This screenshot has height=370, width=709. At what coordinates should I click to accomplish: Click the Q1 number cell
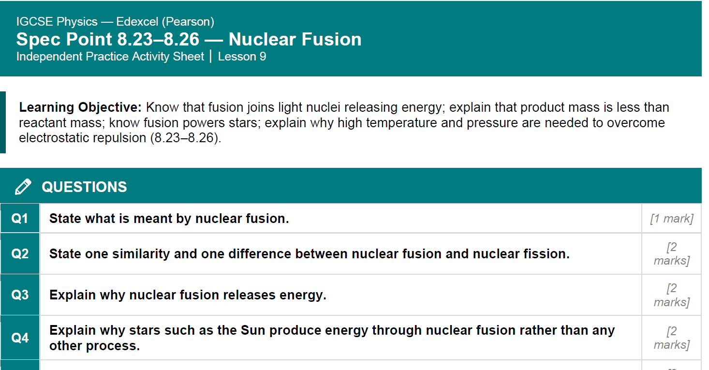click(20, 219)
